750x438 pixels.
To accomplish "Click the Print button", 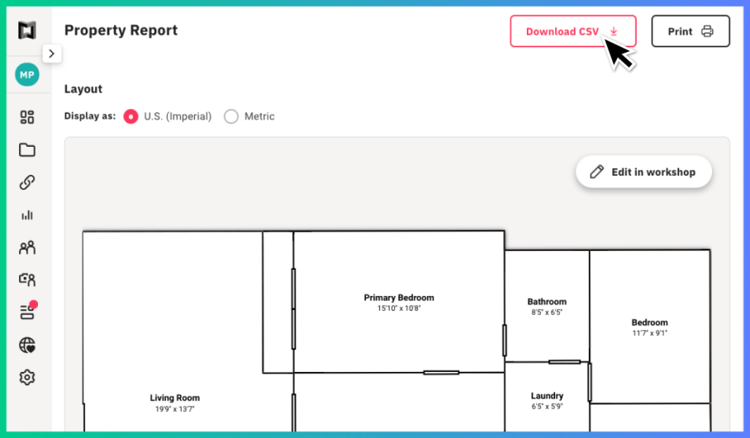I will (x=691, y=31).
